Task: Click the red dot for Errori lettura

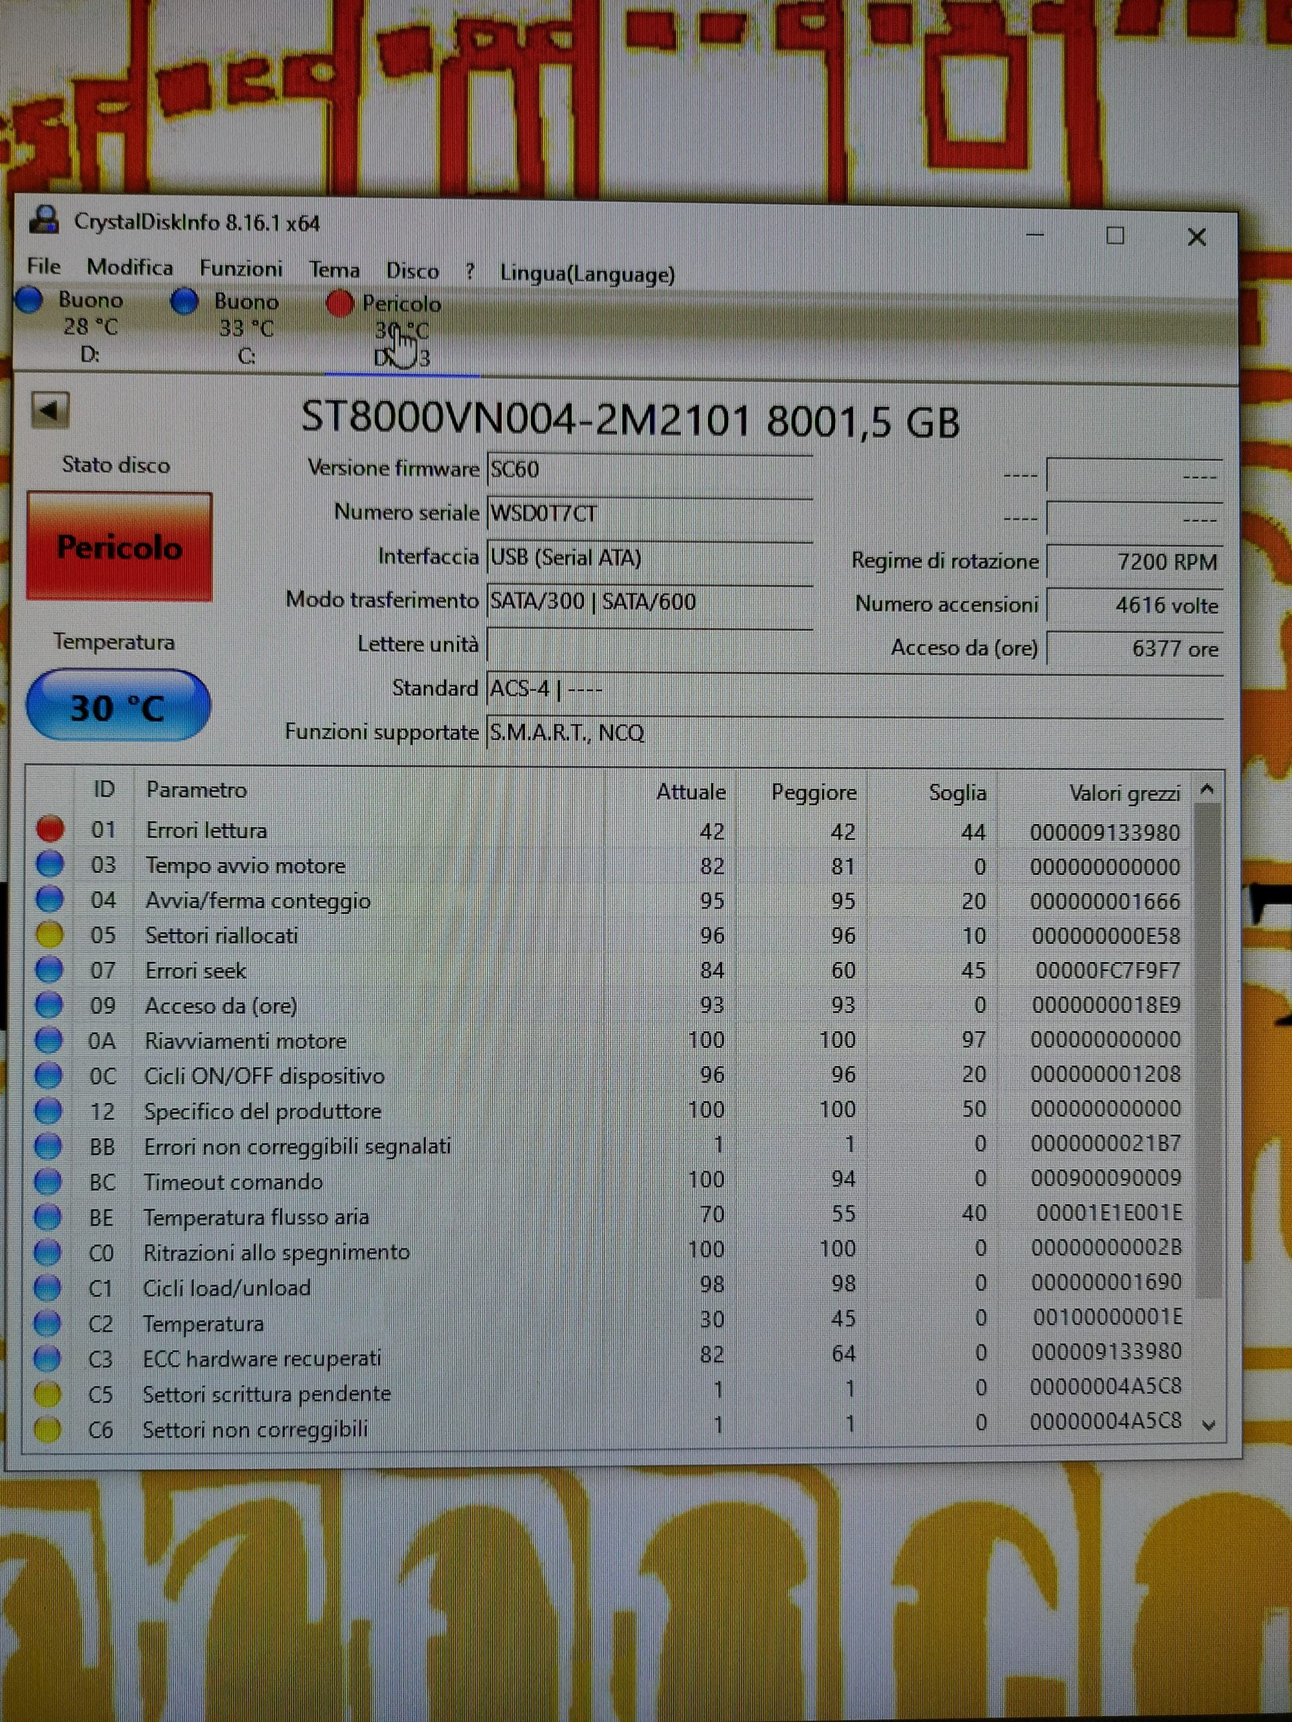Action: coord(50,828)
